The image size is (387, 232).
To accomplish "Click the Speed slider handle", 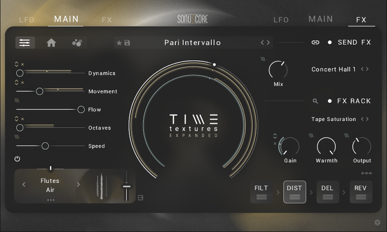I will (45, 146).
